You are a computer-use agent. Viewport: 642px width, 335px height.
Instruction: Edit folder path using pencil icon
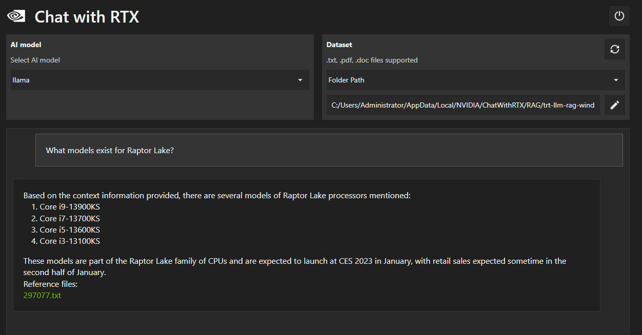coord(614,105)
